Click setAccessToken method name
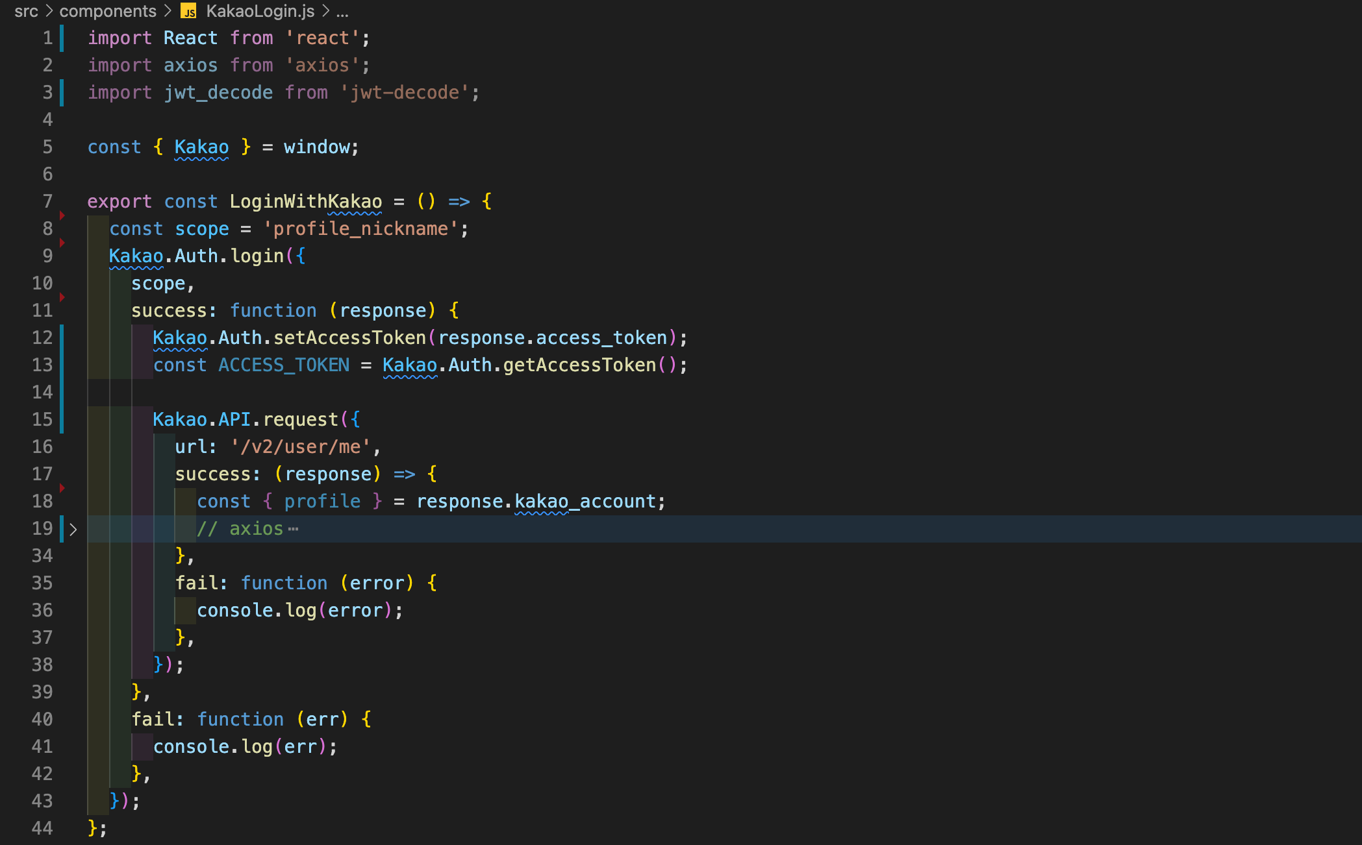The image size is (1362, 845). click(x=349, y=338)
